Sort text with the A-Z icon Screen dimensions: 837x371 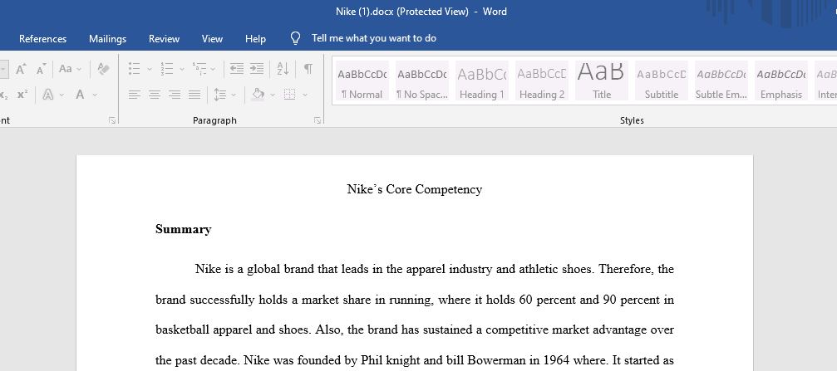click(x=283, y=69)
